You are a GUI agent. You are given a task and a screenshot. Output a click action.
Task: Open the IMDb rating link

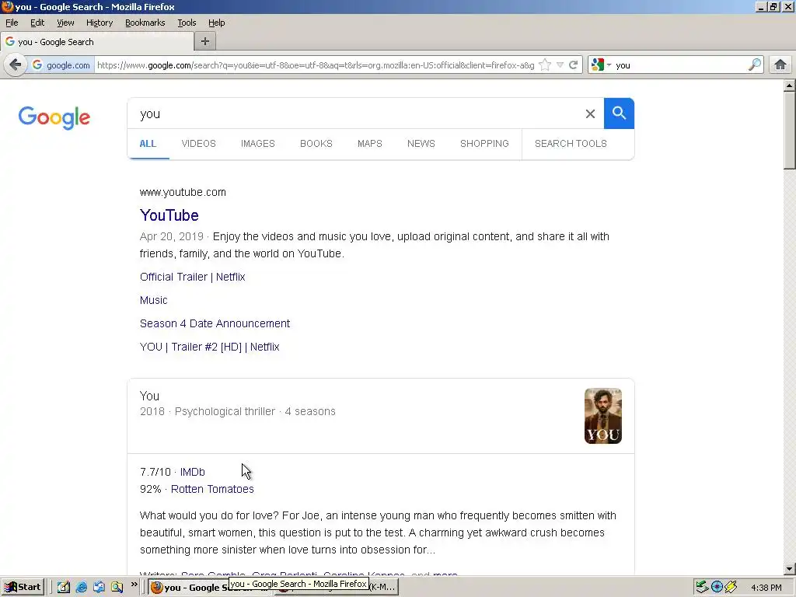pyautogui.click(x=193, y=472)
